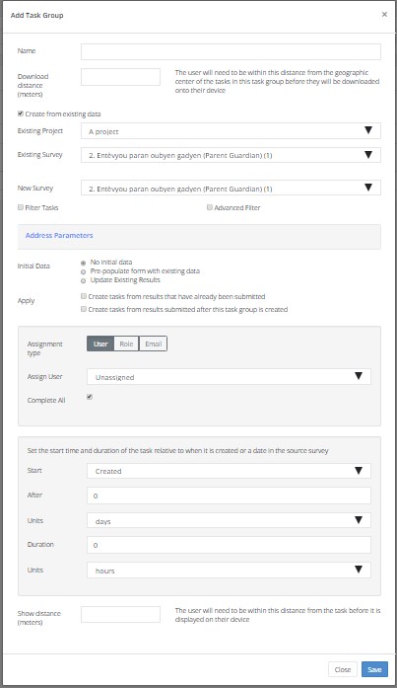The height and width of the screenshot is (688, 397).
Task: Focus the Download distance input field
Action: 120,77
